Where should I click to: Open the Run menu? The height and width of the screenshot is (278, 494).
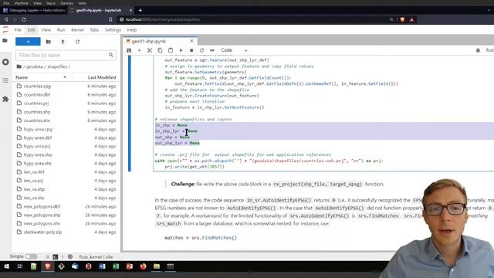[61, 30]
